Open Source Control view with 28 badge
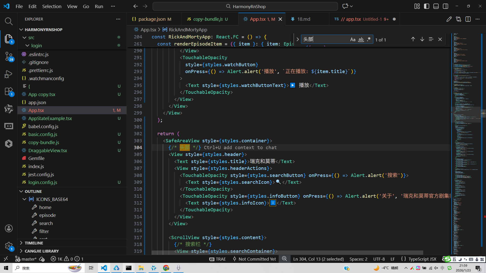The width and height of the screenshot is (486, 273). [9, 56]
